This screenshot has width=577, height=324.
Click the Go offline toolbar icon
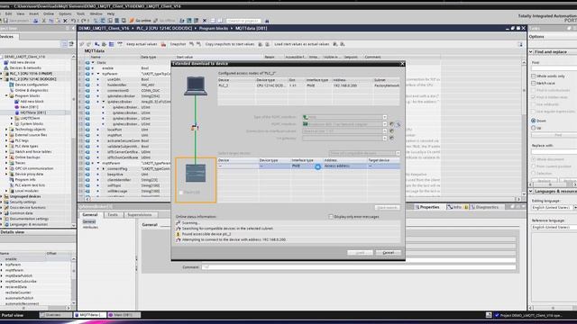(x=156, y=21)
